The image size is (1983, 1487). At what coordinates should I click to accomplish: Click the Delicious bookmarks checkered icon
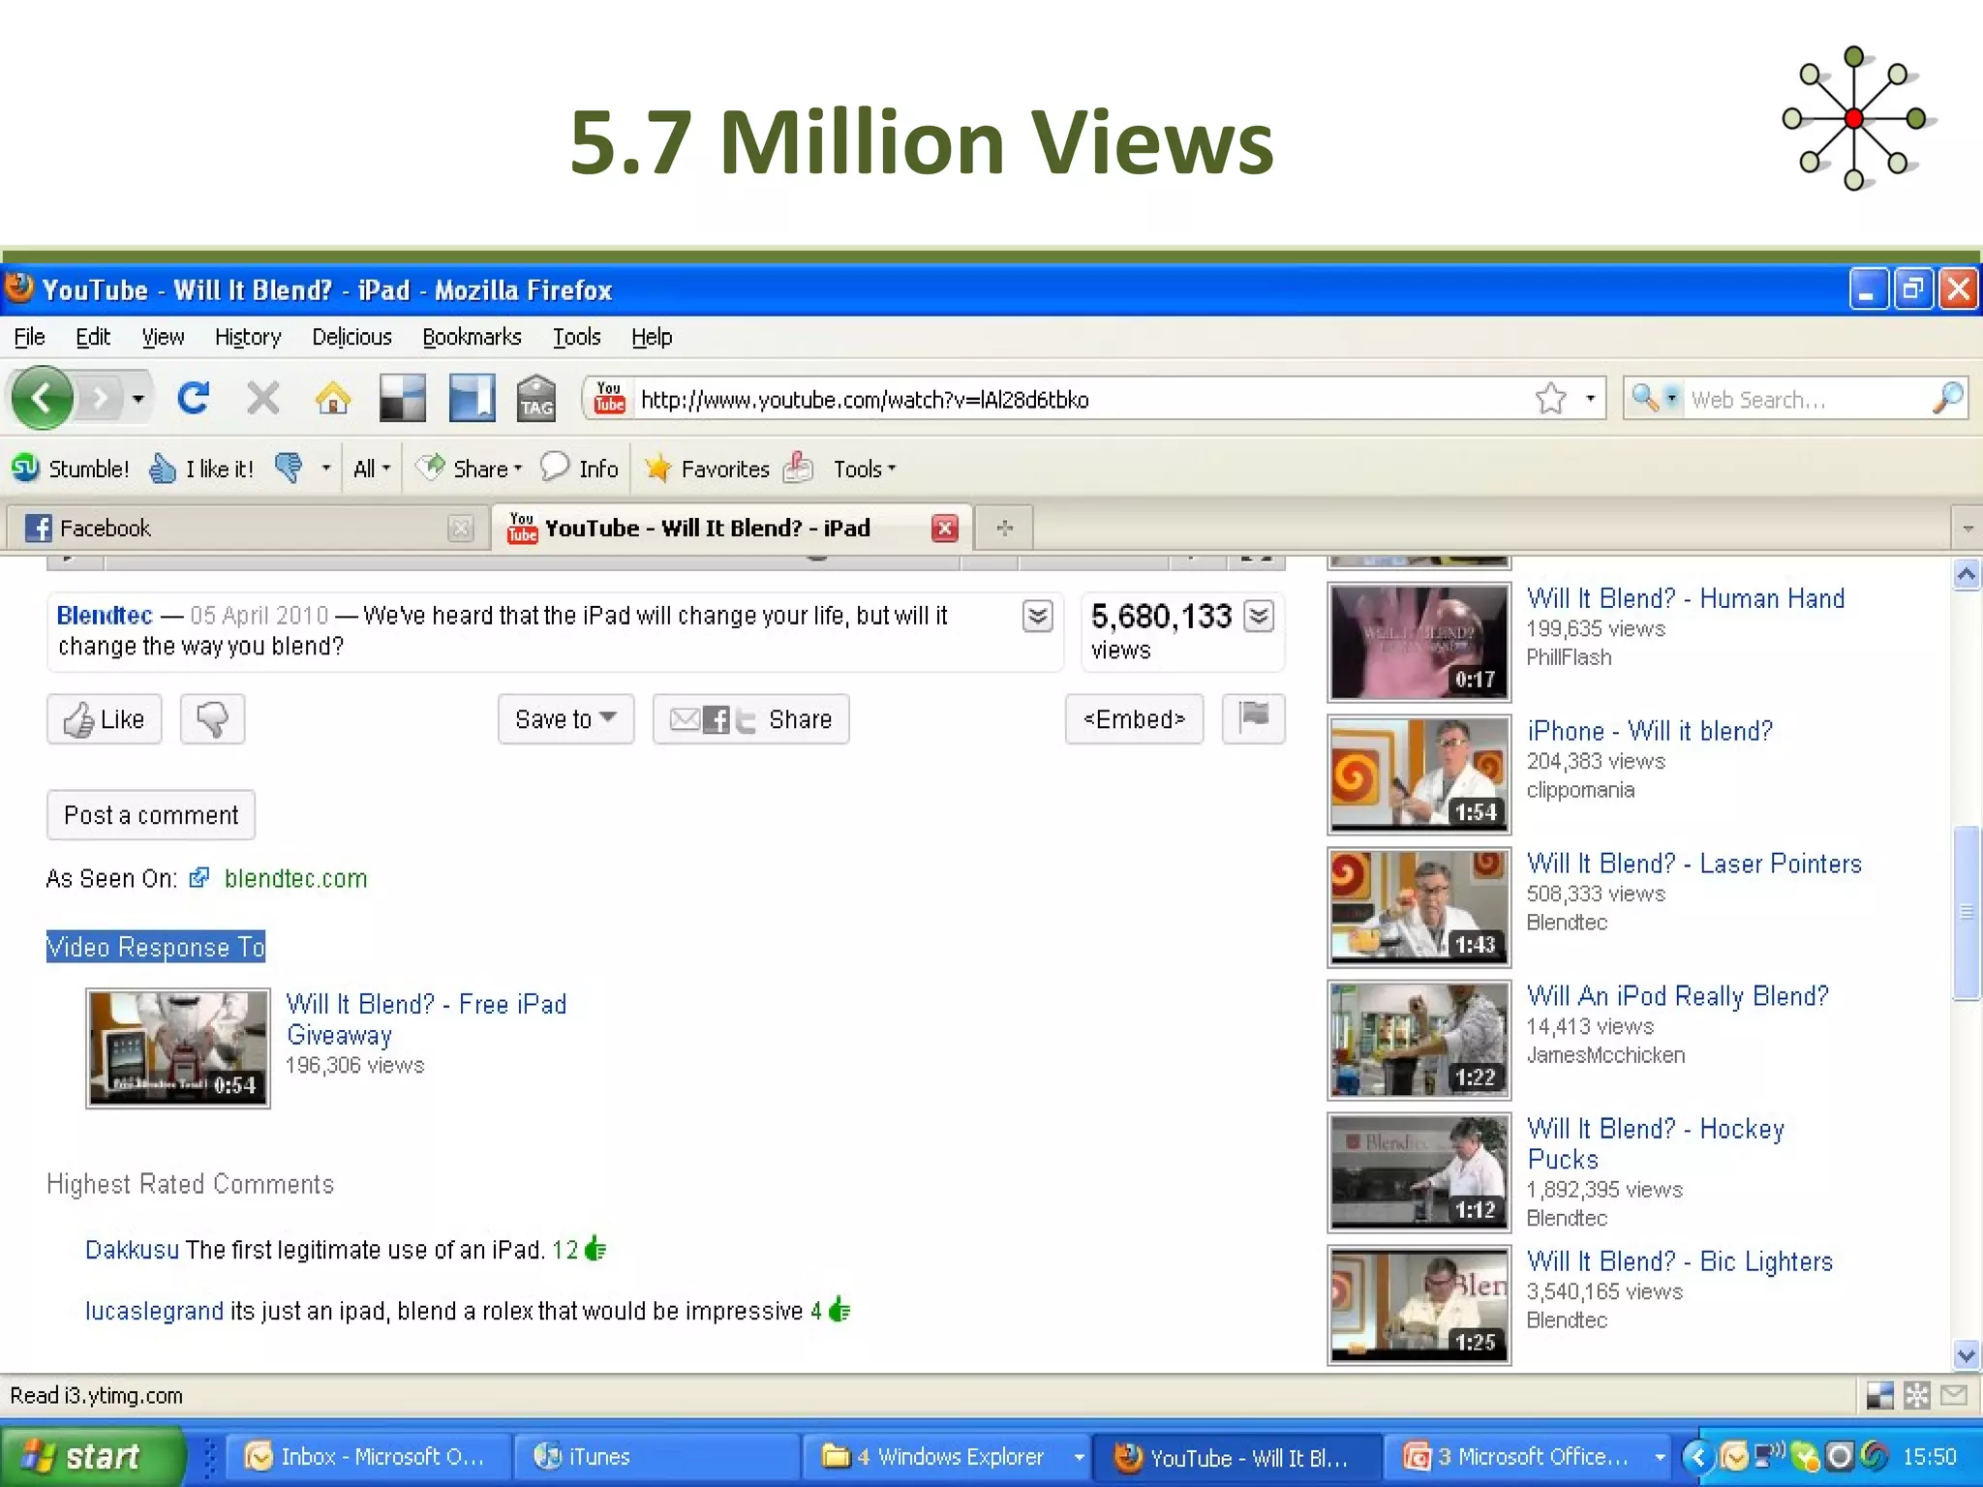coord(402,398)
